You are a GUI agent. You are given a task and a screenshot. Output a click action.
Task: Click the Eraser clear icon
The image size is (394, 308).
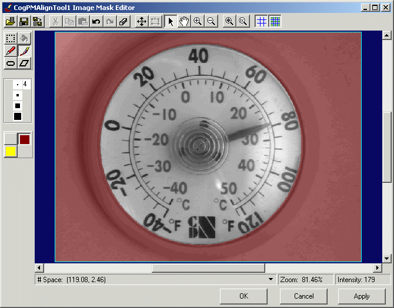point(123,21)
